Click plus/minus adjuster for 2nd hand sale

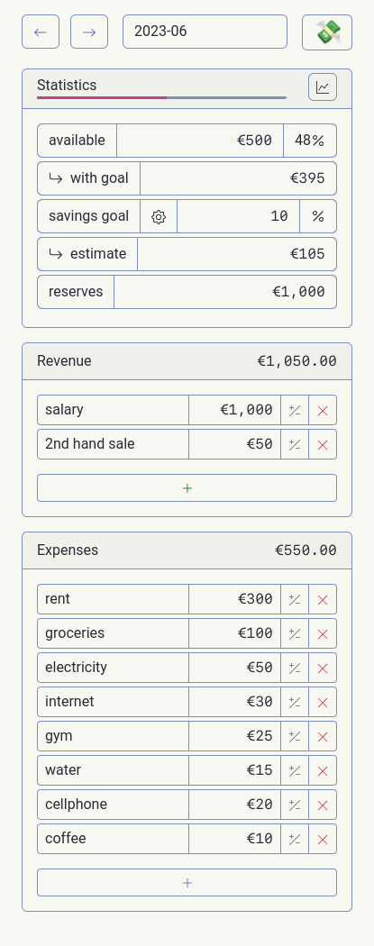[x=295, y=445]
